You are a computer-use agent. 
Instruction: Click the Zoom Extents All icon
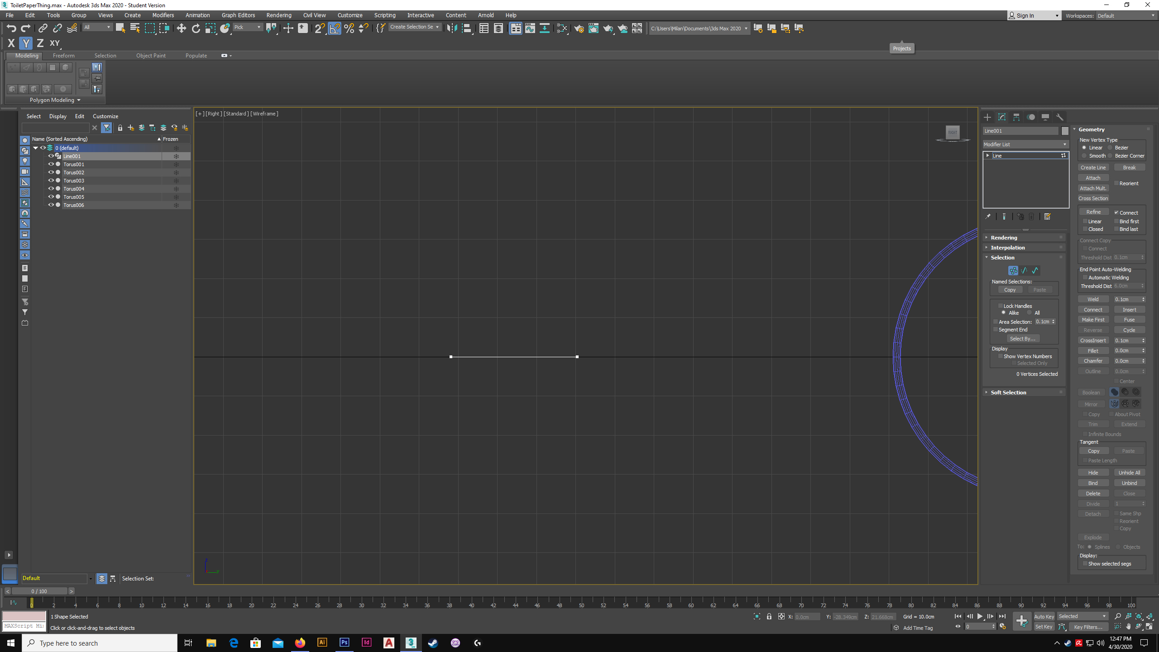pos(1150,616)
